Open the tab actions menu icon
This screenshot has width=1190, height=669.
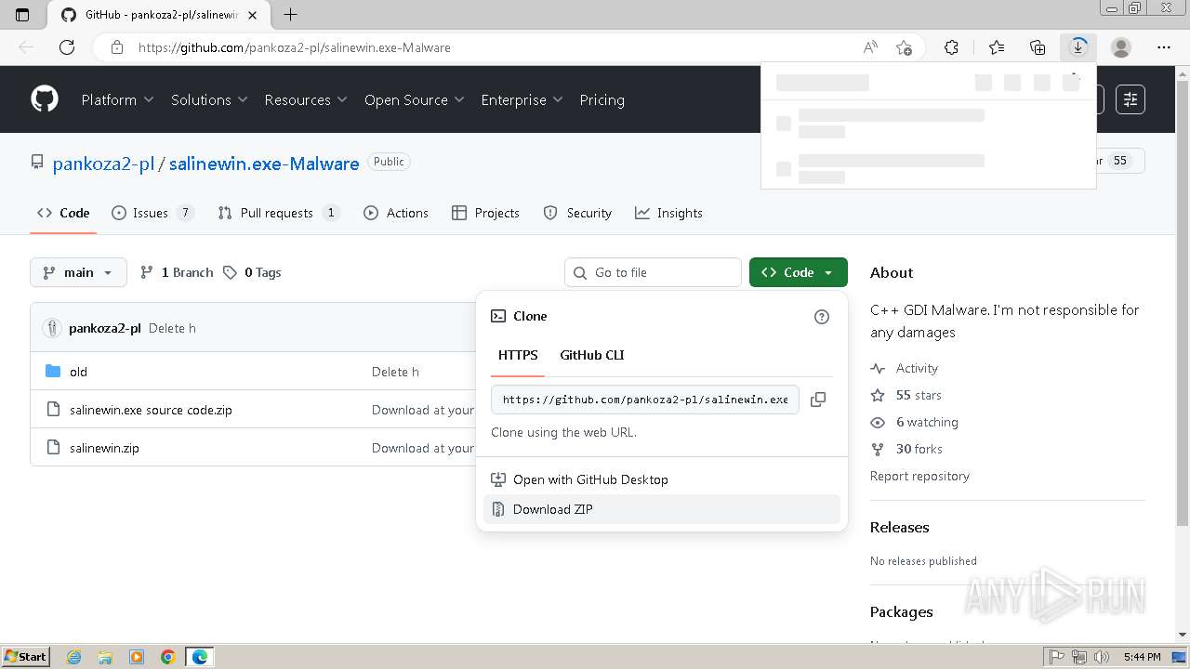(23, 14)
